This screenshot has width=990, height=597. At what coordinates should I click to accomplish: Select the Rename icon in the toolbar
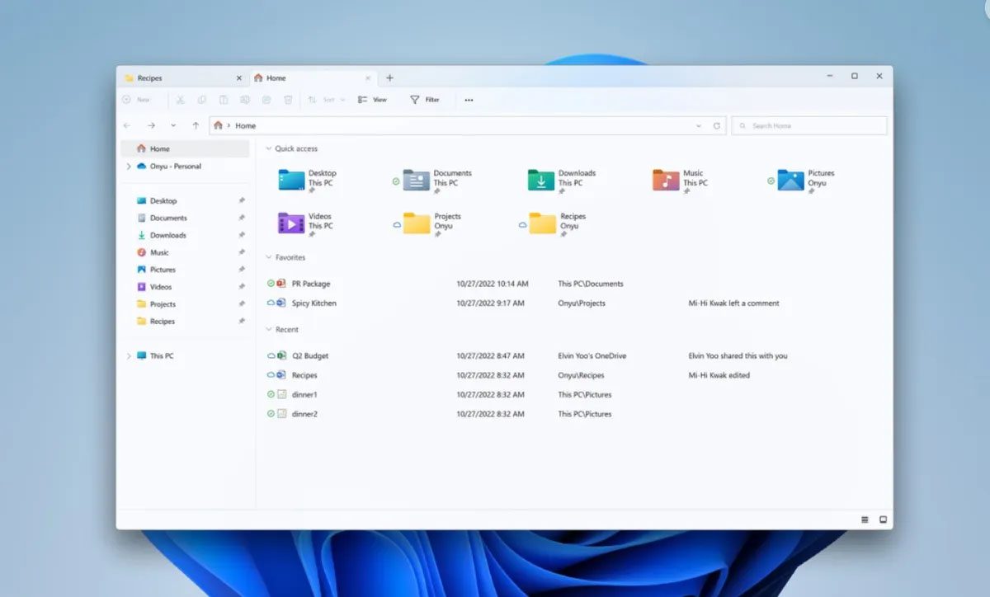(x=244, y=99)
